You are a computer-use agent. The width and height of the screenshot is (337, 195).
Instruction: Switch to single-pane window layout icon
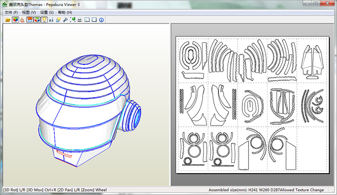94,20
